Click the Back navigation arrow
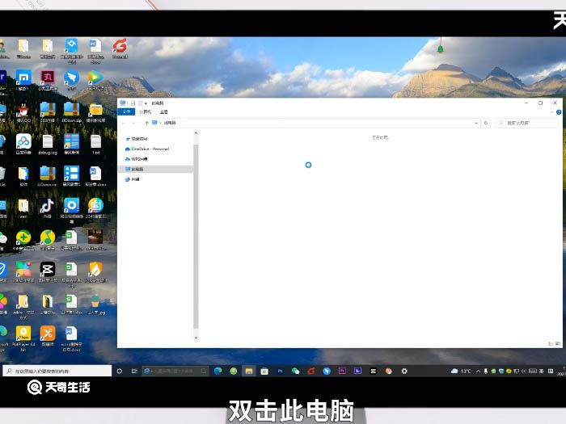The width and height of the screenshot is (566, 424). click(x=124, y=123)
